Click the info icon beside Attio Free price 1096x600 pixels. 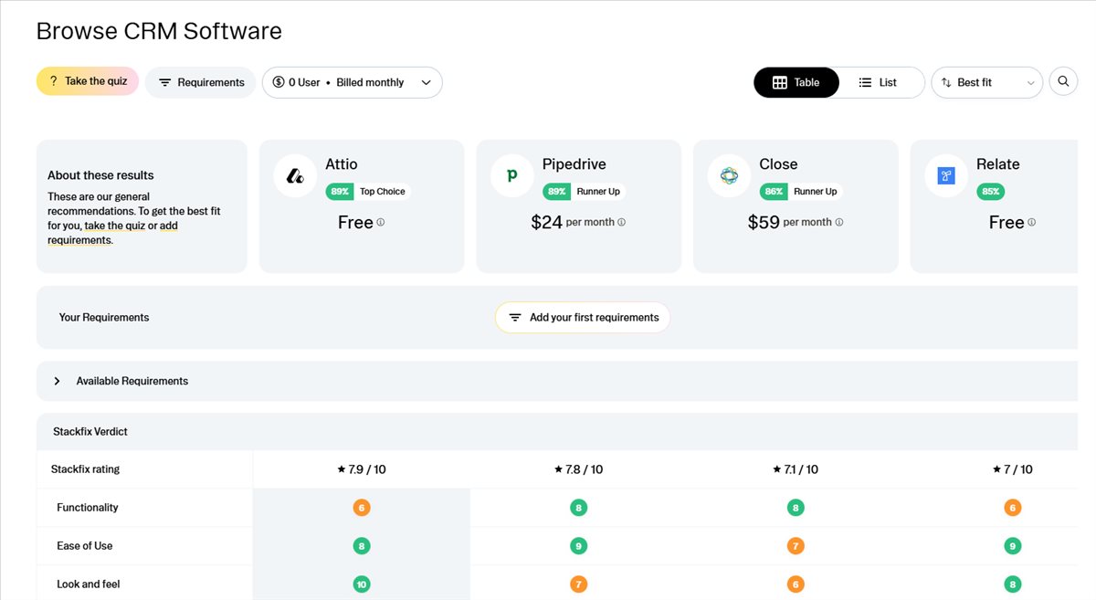click(x=381, y=222)
